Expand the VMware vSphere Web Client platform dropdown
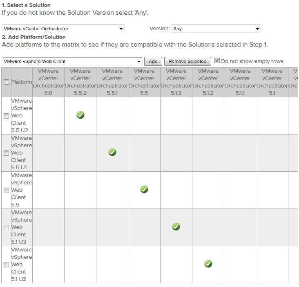This screenshot has width=299, height=287. [x=72, y=61]
